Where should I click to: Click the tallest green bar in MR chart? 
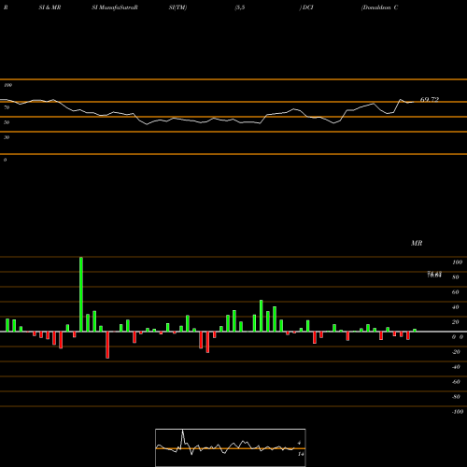click(81, 294)
